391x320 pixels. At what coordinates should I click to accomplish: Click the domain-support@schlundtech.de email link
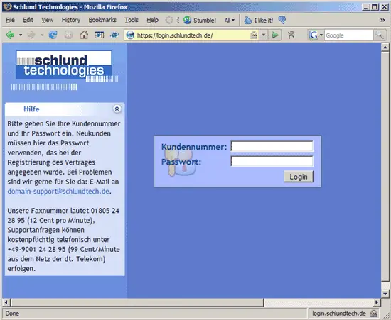click(58, 192)
